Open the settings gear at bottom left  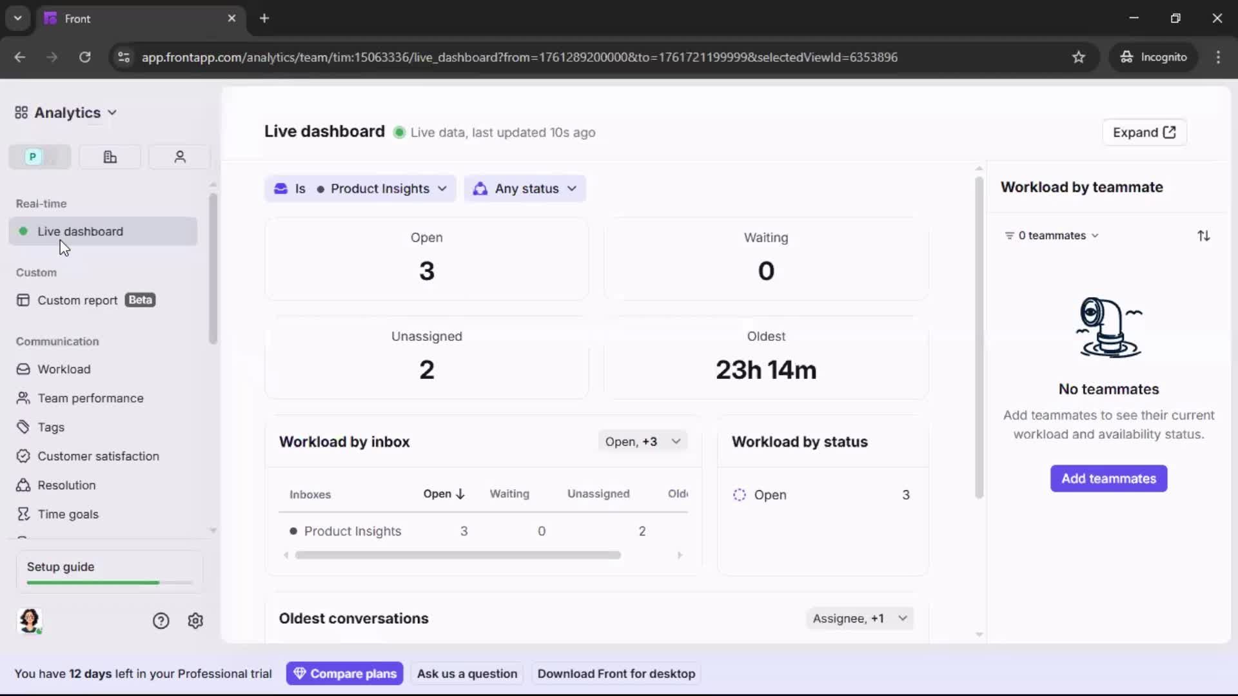(x=195, y=621)
